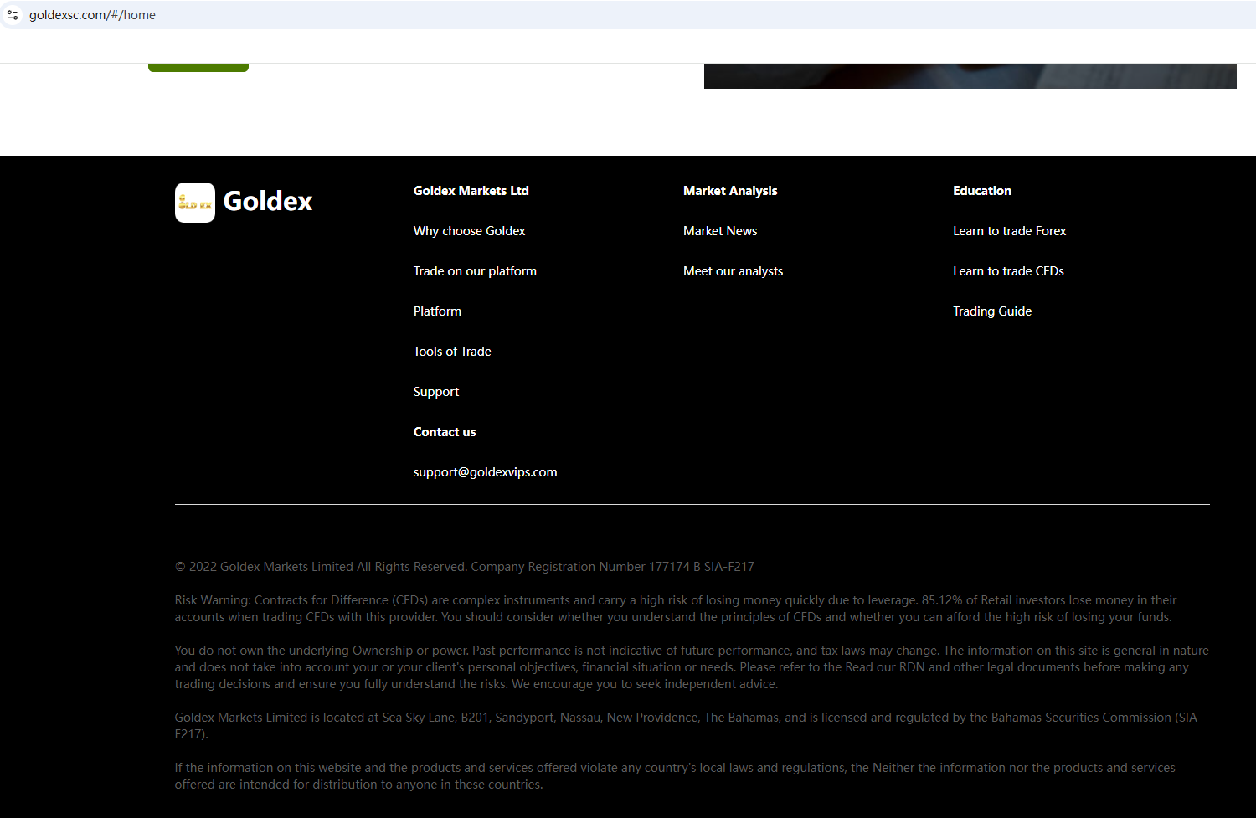Image resolution: width=1256 pixels, height=818 pixels.
Task: Click the Market Analysis column heading
Action: (730, 191)
